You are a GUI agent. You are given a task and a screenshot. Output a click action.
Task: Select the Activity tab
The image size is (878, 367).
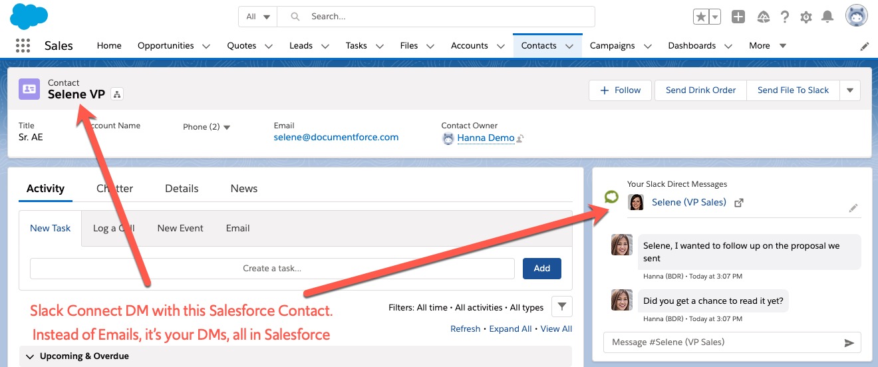click(45, 189)
